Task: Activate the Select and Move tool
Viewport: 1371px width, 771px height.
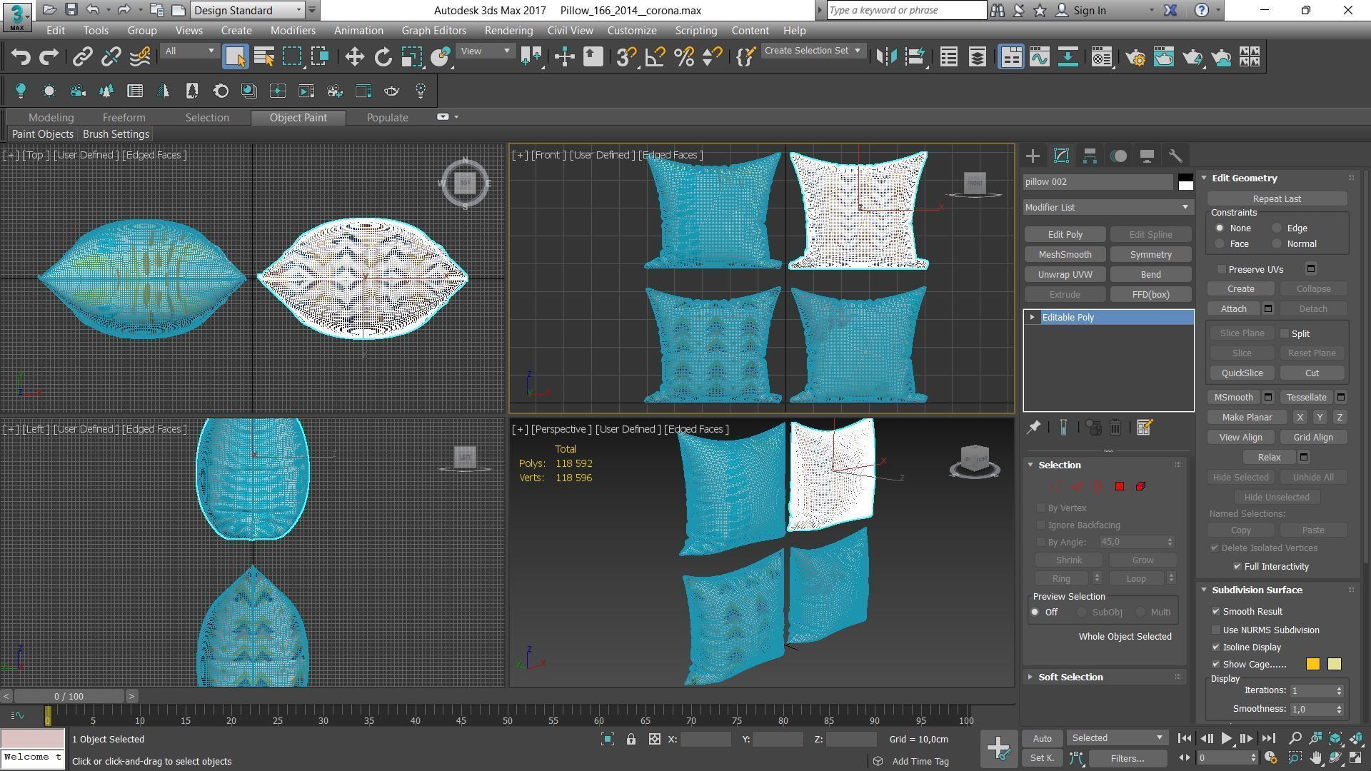Action: coord(354,57)
